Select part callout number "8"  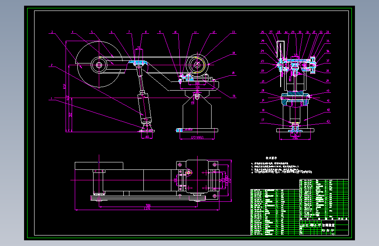(146, 32)
